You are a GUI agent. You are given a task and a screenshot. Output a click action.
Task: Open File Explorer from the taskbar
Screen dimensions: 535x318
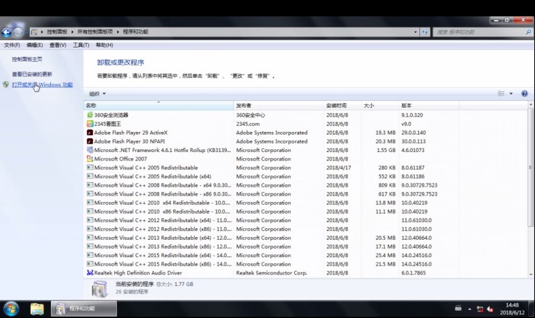point(37,309)
